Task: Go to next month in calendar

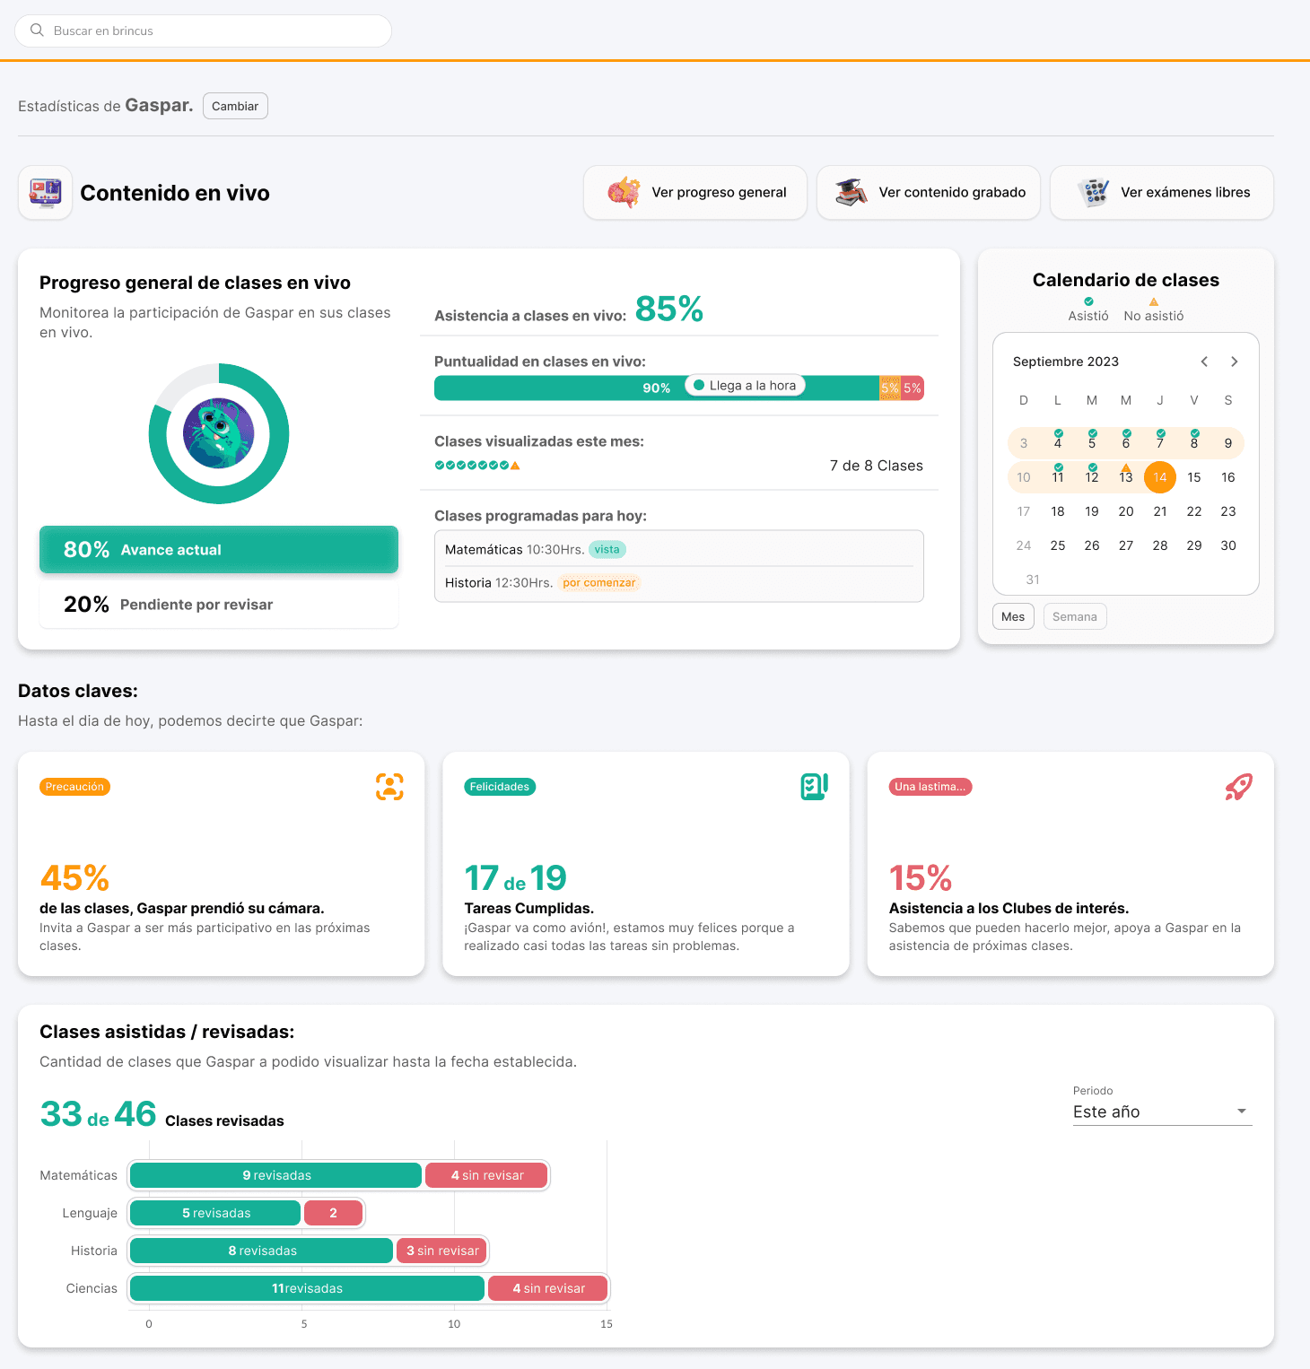Action: 1235,362
